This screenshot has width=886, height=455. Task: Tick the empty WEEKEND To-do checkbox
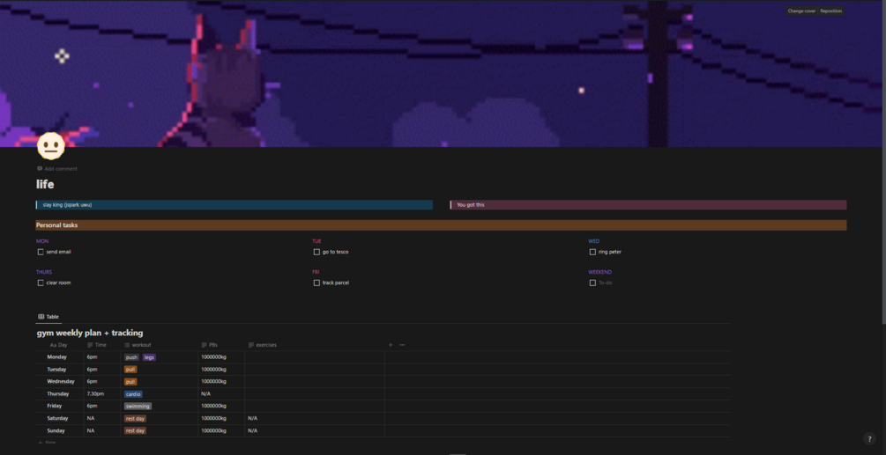pyautogui.click(x=592, y=283)
